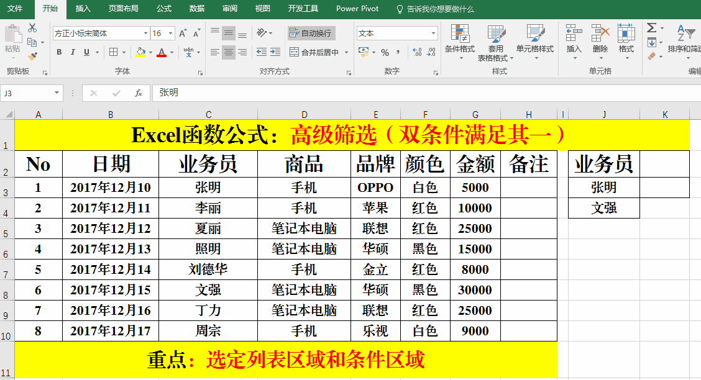The height and width of the screenshot is (380, 701).
Task: Apply the yellow fill color
Action: click(140, 52)
